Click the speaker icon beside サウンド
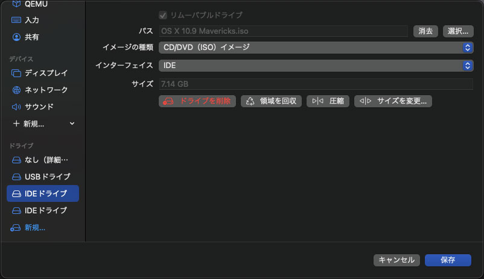Image resolution: width=484 pixels, height=279 pixels. pos(16,107)
